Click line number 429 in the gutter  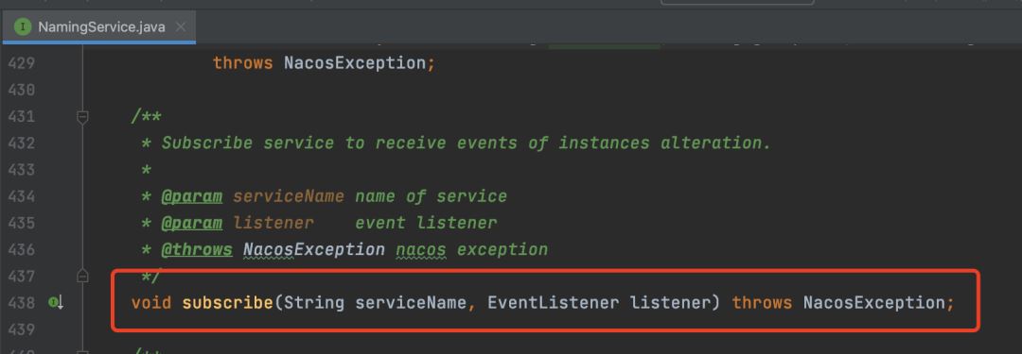pos(22,64)
